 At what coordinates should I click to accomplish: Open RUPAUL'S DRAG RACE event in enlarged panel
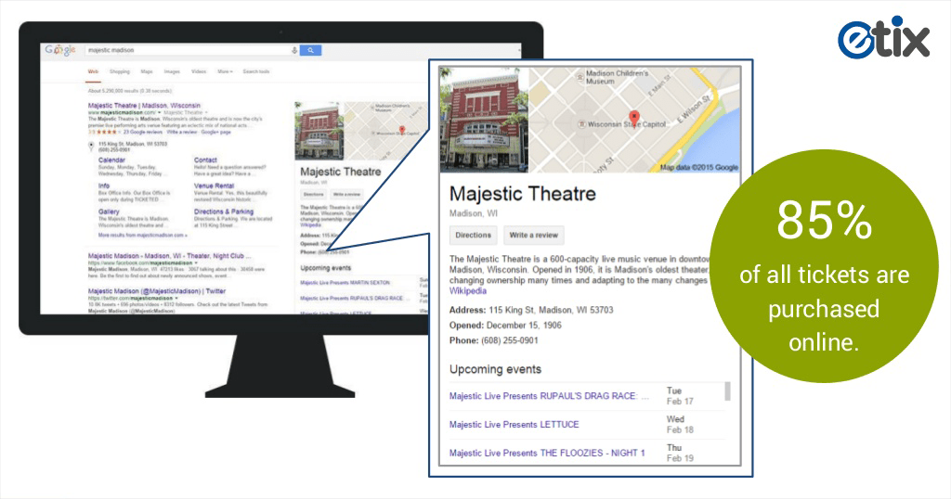point(549,396)
